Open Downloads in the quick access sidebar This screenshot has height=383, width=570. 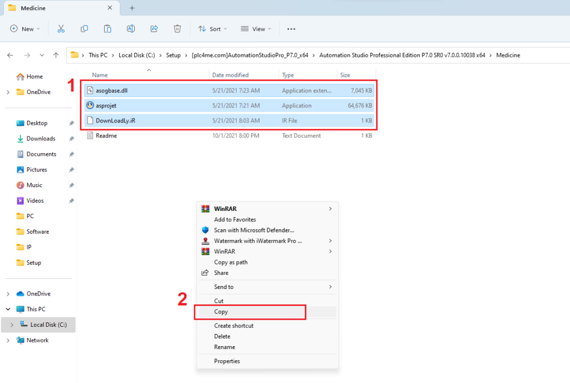(41, 139)
